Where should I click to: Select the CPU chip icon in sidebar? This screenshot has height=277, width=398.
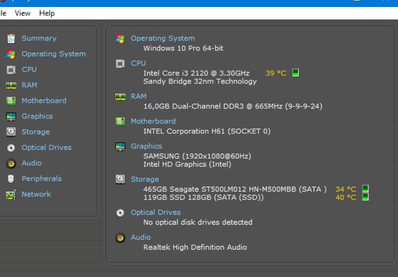(x=11, y=69)
